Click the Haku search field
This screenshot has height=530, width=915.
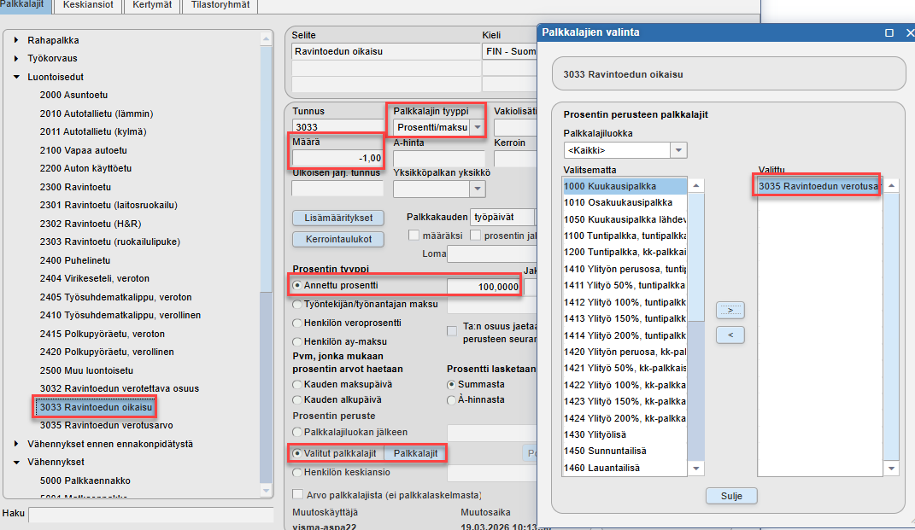151,515
